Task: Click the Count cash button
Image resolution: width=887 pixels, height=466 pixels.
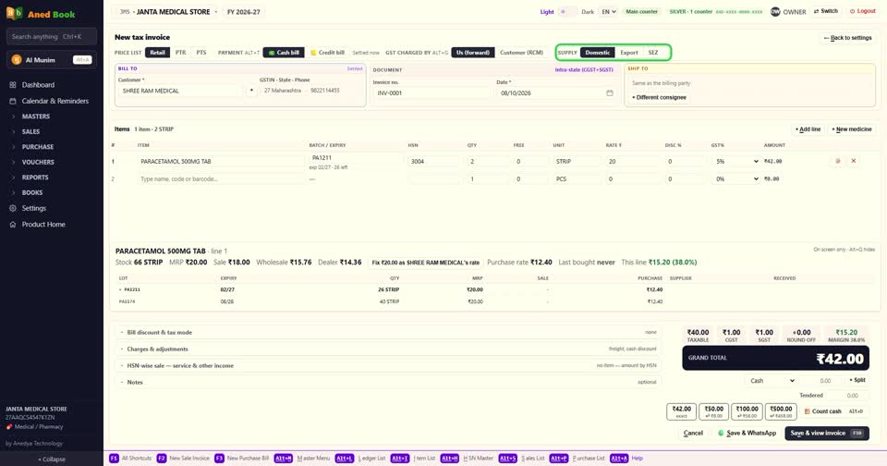Action: (834, 411)
